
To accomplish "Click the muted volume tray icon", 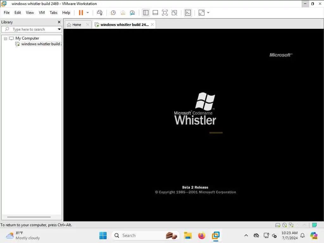I will (x=274, y=235).
